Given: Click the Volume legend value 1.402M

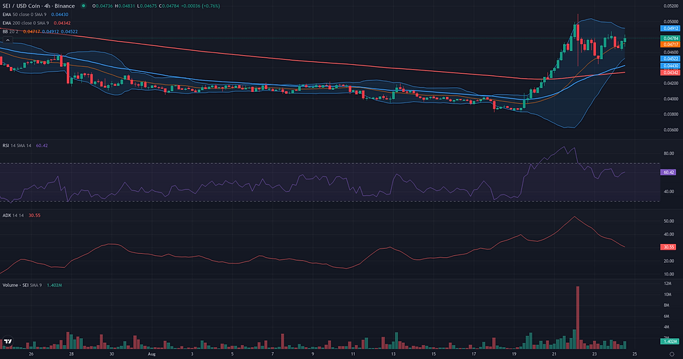Looking at the screenshot, I should (54, 285).
